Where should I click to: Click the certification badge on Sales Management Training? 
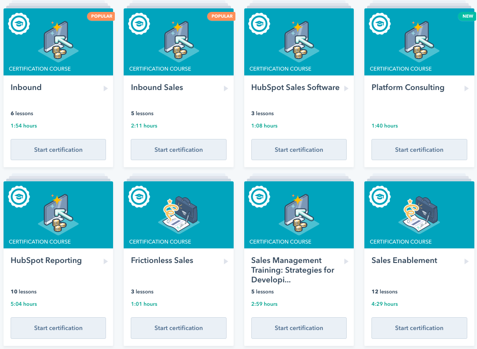tap(259, 197)
